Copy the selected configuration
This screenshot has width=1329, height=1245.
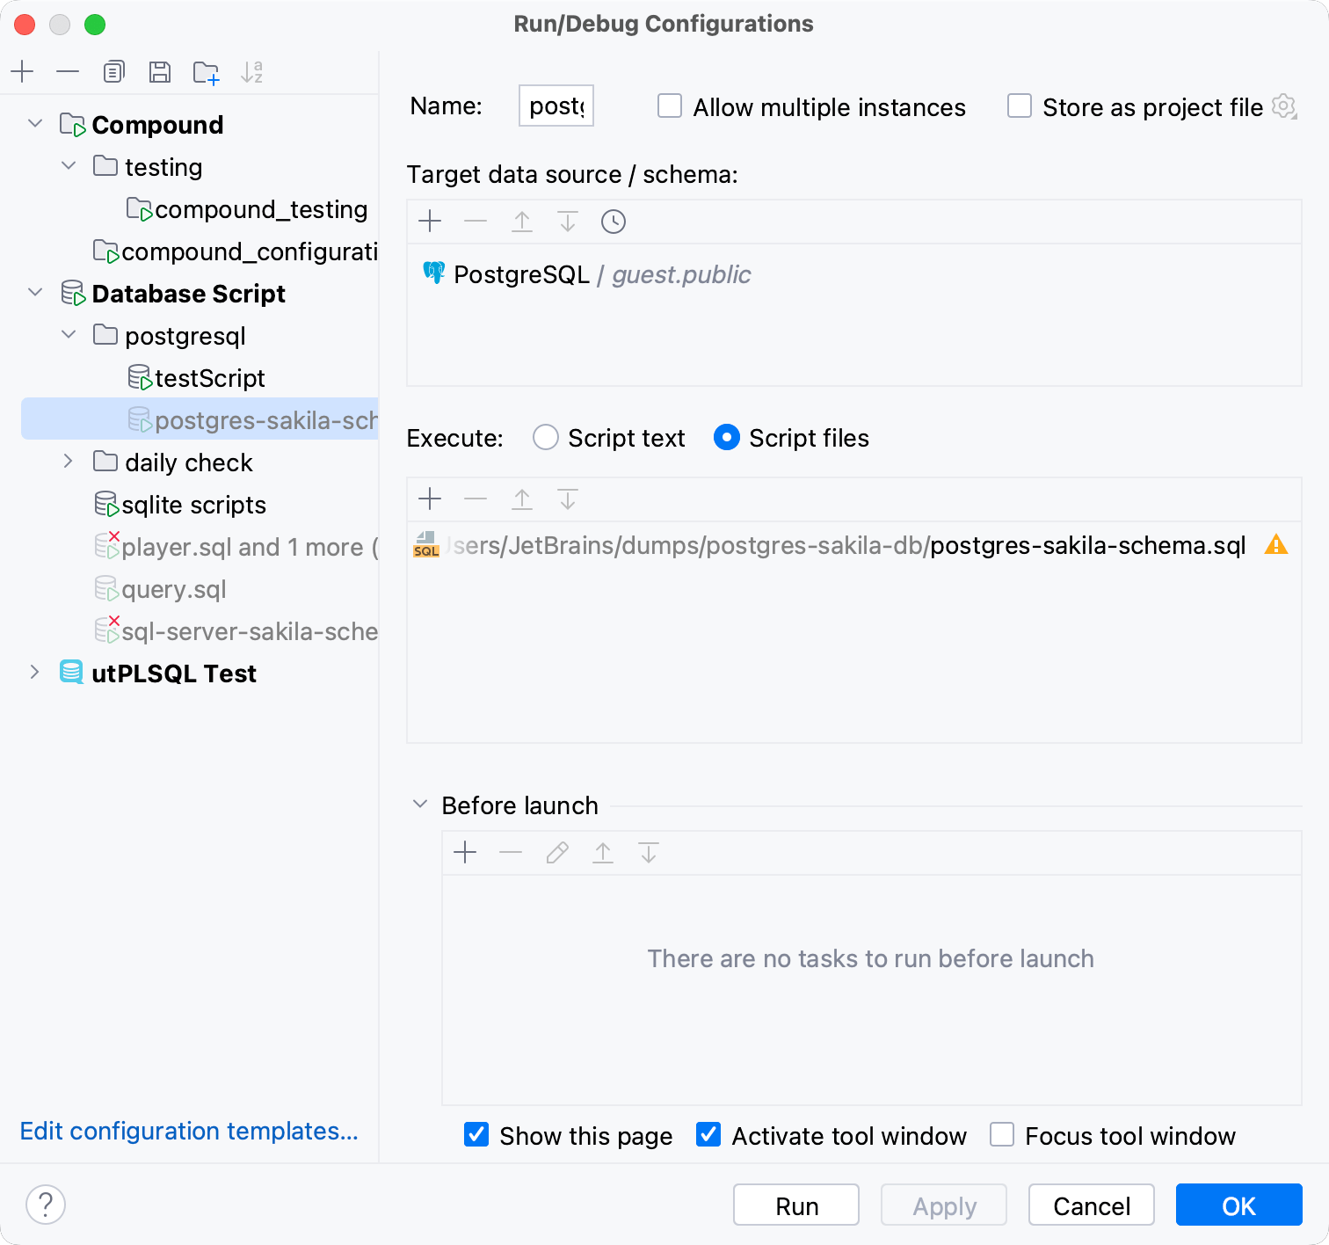(113, 71)
